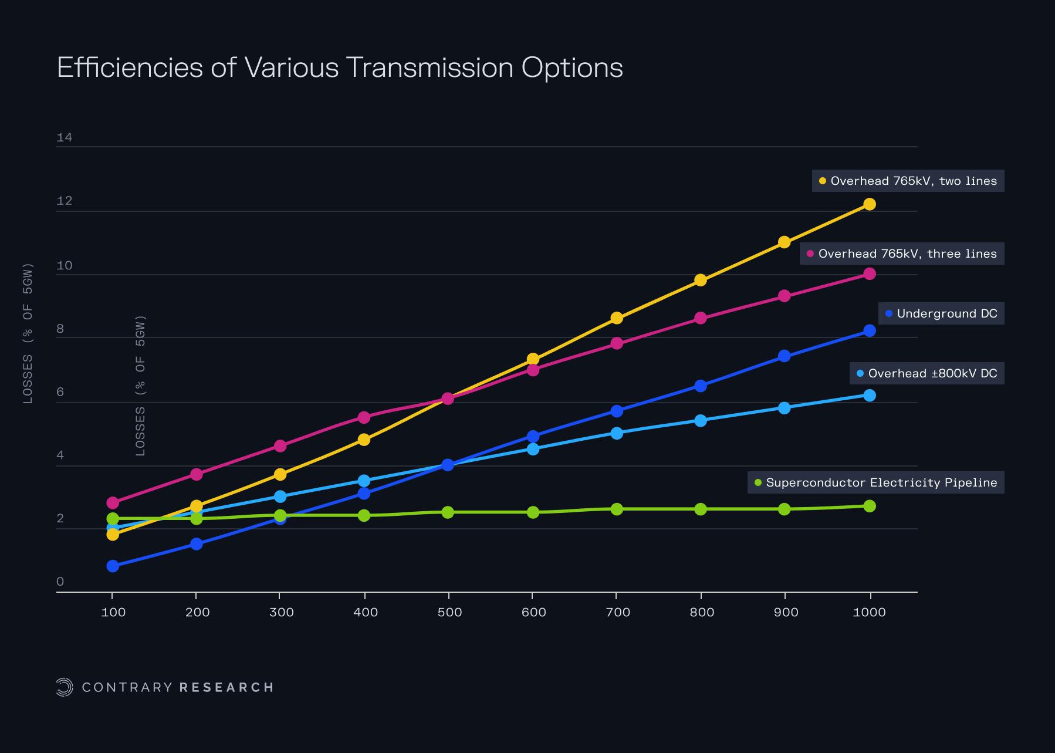
Task: Click the blue Underground DC legend dot
Action: click(x=888, y=313)
